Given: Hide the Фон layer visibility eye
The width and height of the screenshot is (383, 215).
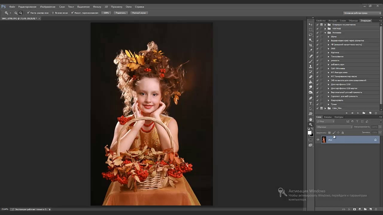Looking at the screenshot, I should pos(318,139).
